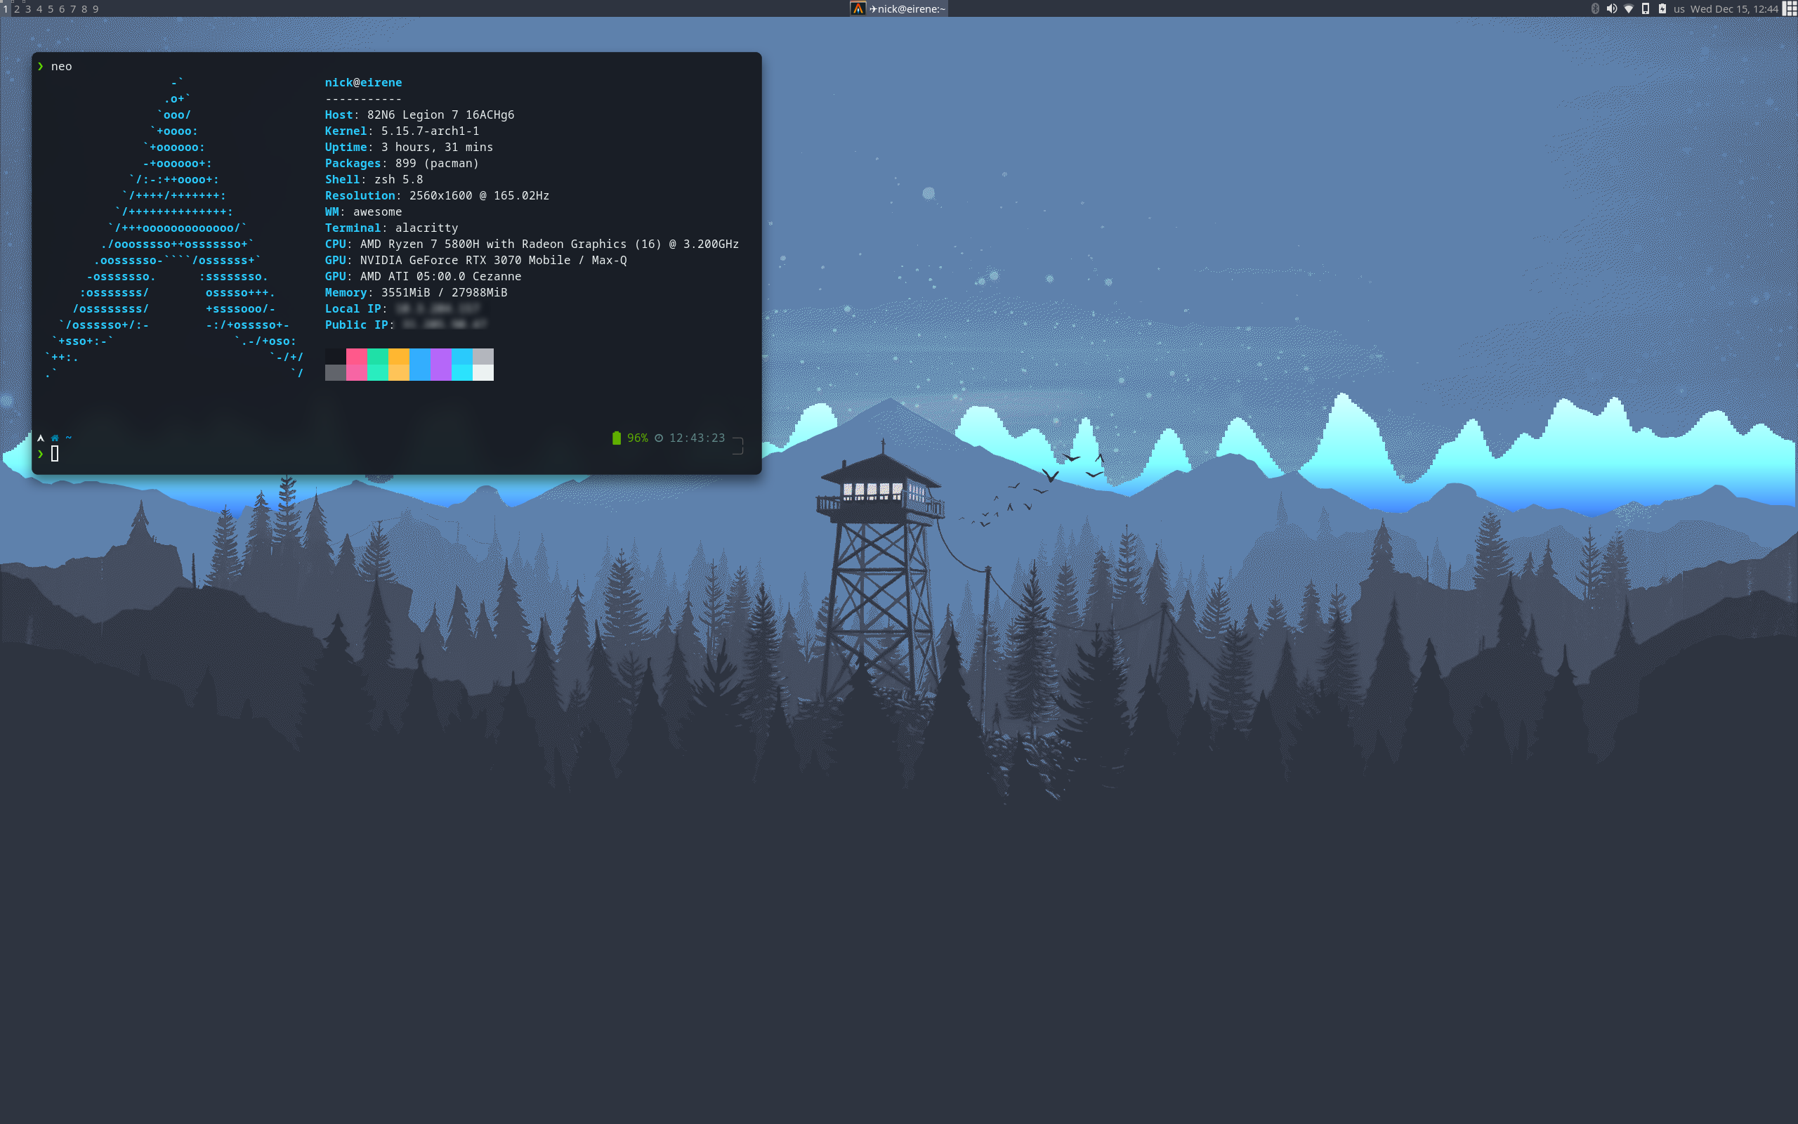The image size is (1798, 1124).
Task: Switch to workspace tag 9
Action: (x=95, y=9)
